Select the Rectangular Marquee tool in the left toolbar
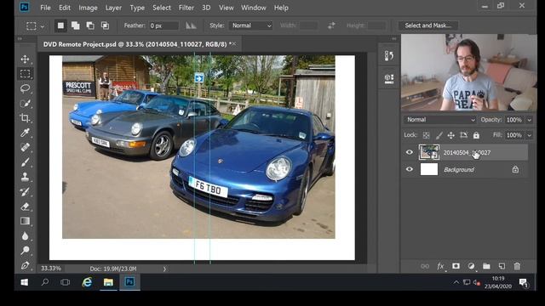The image size is (545, 306). tap(25, 74)
